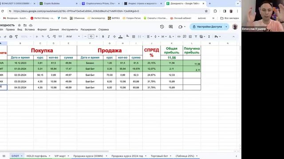Bookmark this page with star icon
This screenshot has height=159, width=284.
pos(206,11)
